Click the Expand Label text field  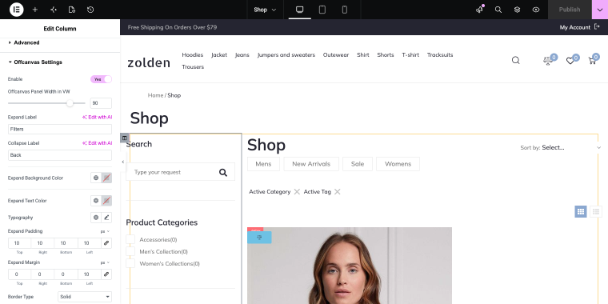60,129
